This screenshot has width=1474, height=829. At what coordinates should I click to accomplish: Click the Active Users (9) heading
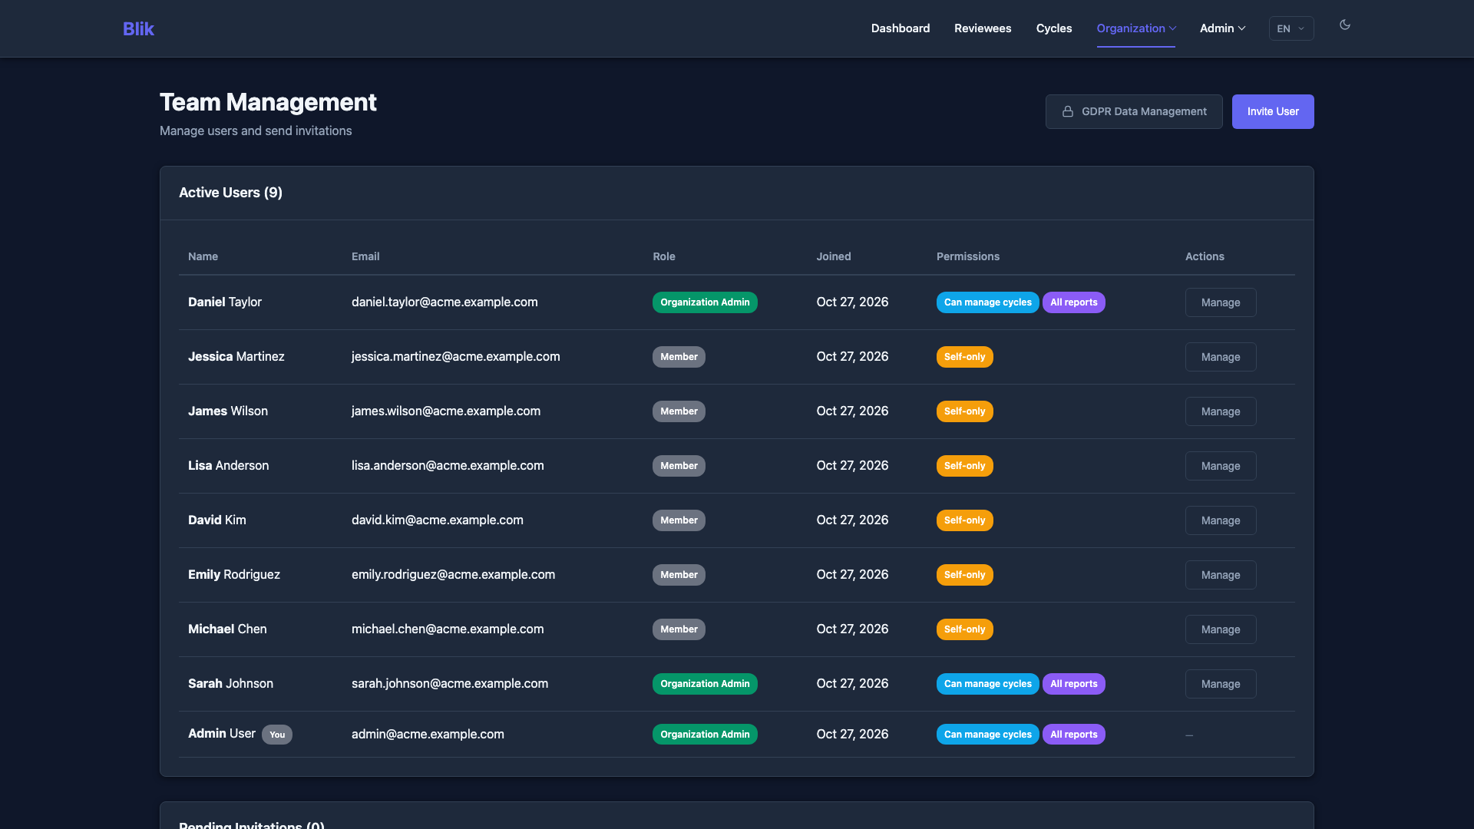pos(230,193)
